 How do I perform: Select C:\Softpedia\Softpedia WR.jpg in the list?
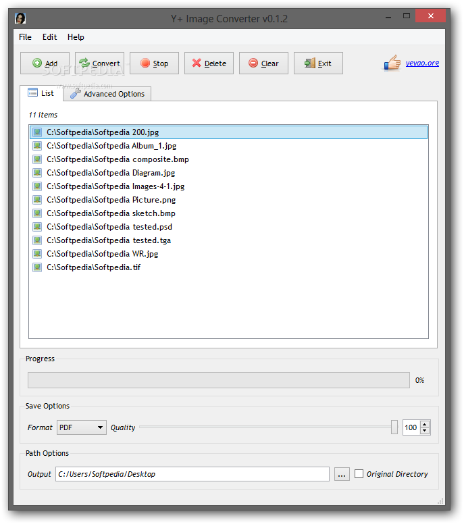pos(229,254)
